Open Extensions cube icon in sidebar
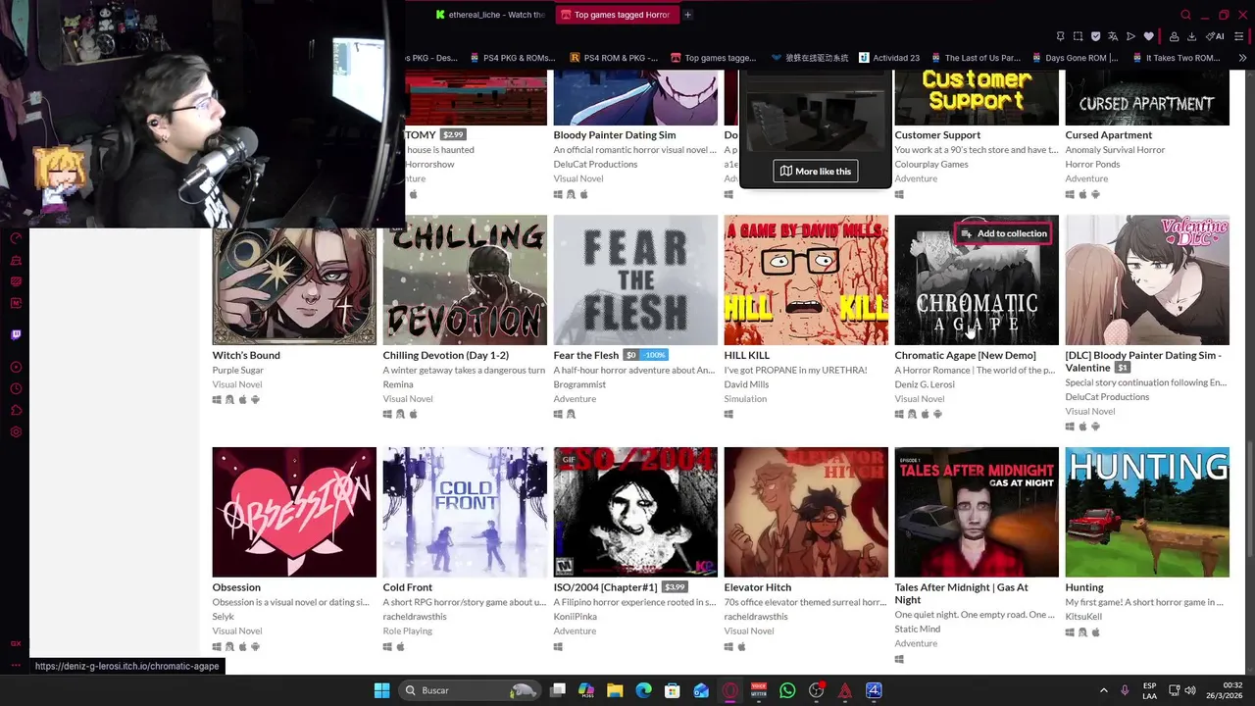 [x=16, y=410]
